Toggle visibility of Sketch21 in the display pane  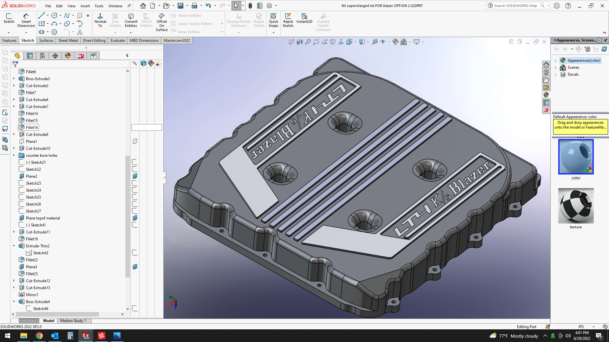[135, 162]
